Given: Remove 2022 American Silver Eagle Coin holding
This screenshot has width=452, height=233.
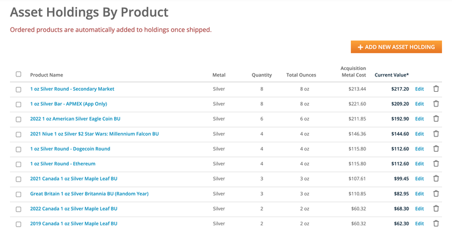Looking at the screenshot, I should [x=436, y=119].
